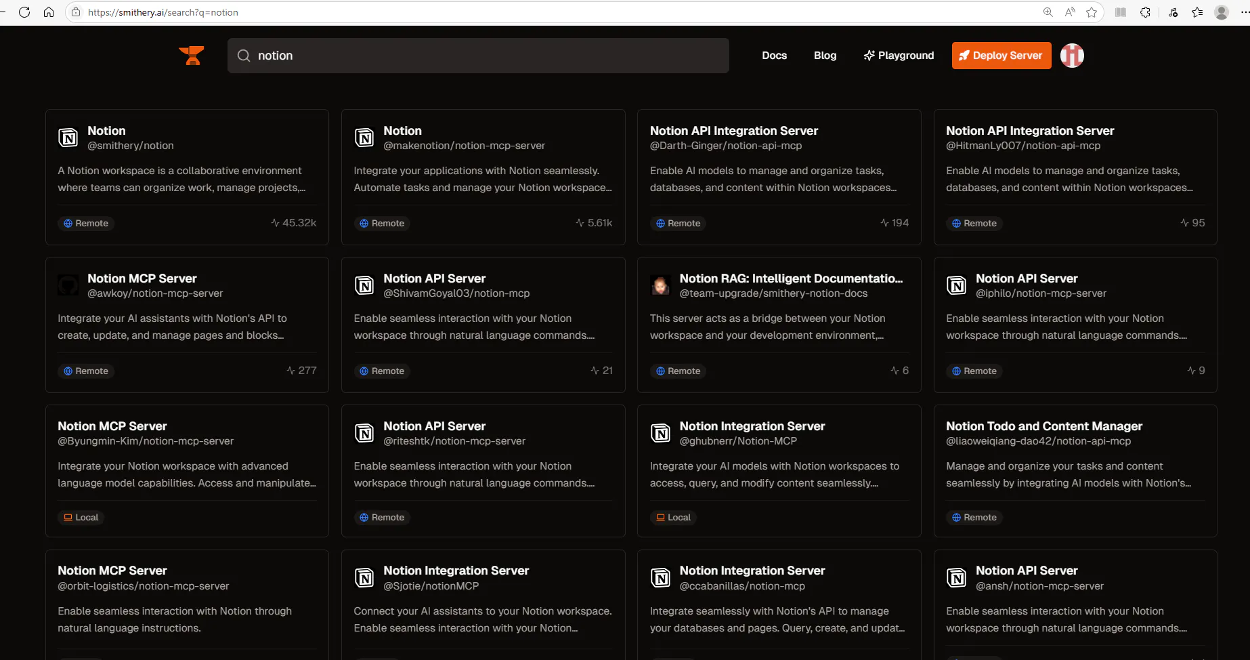Open Notion API Integration Server by @Darth-Ginger
Viewport: 1250px width, 660px height.
point(779,177)
